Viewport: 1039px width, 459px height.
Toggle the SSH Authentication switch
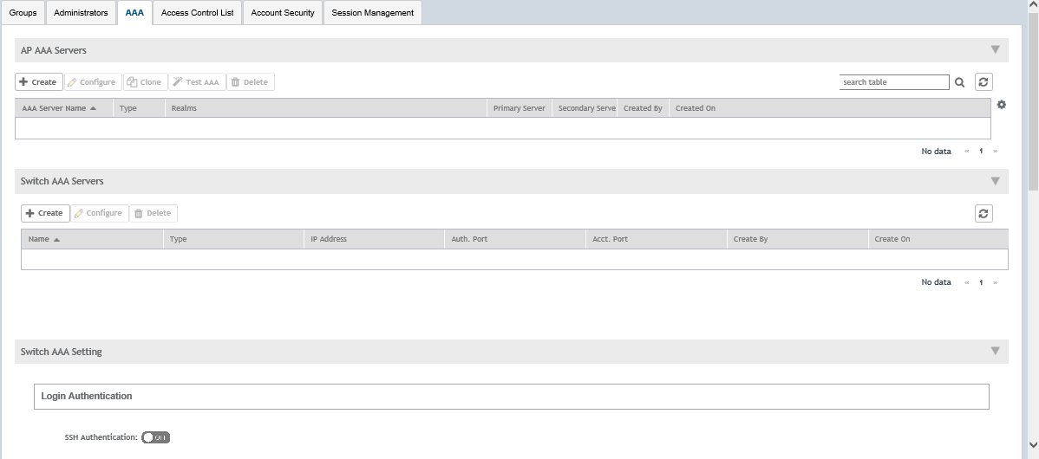click(156, 437)
